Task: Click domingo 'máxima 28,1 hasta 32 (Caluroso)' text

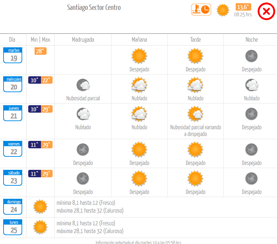Action: coord(90,210)
